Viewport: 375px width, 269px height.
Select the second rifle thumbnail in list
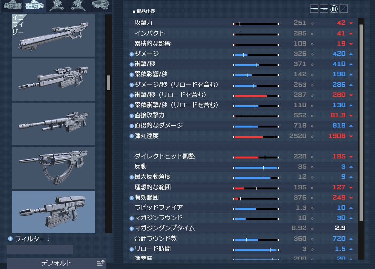[54, 79]
